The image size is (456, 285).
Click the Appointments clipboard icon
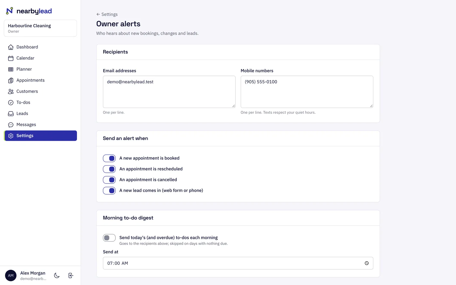pos(11,80)
